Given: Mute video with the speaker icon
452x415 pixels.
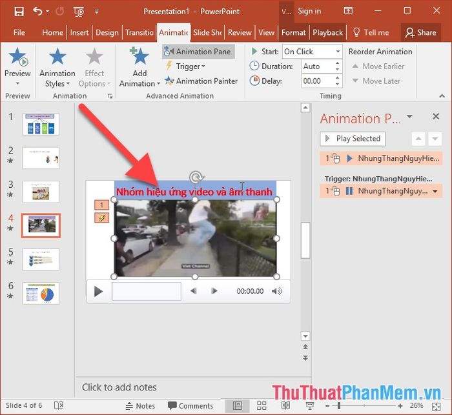Looking at the screenshot, I should [276, 291].
